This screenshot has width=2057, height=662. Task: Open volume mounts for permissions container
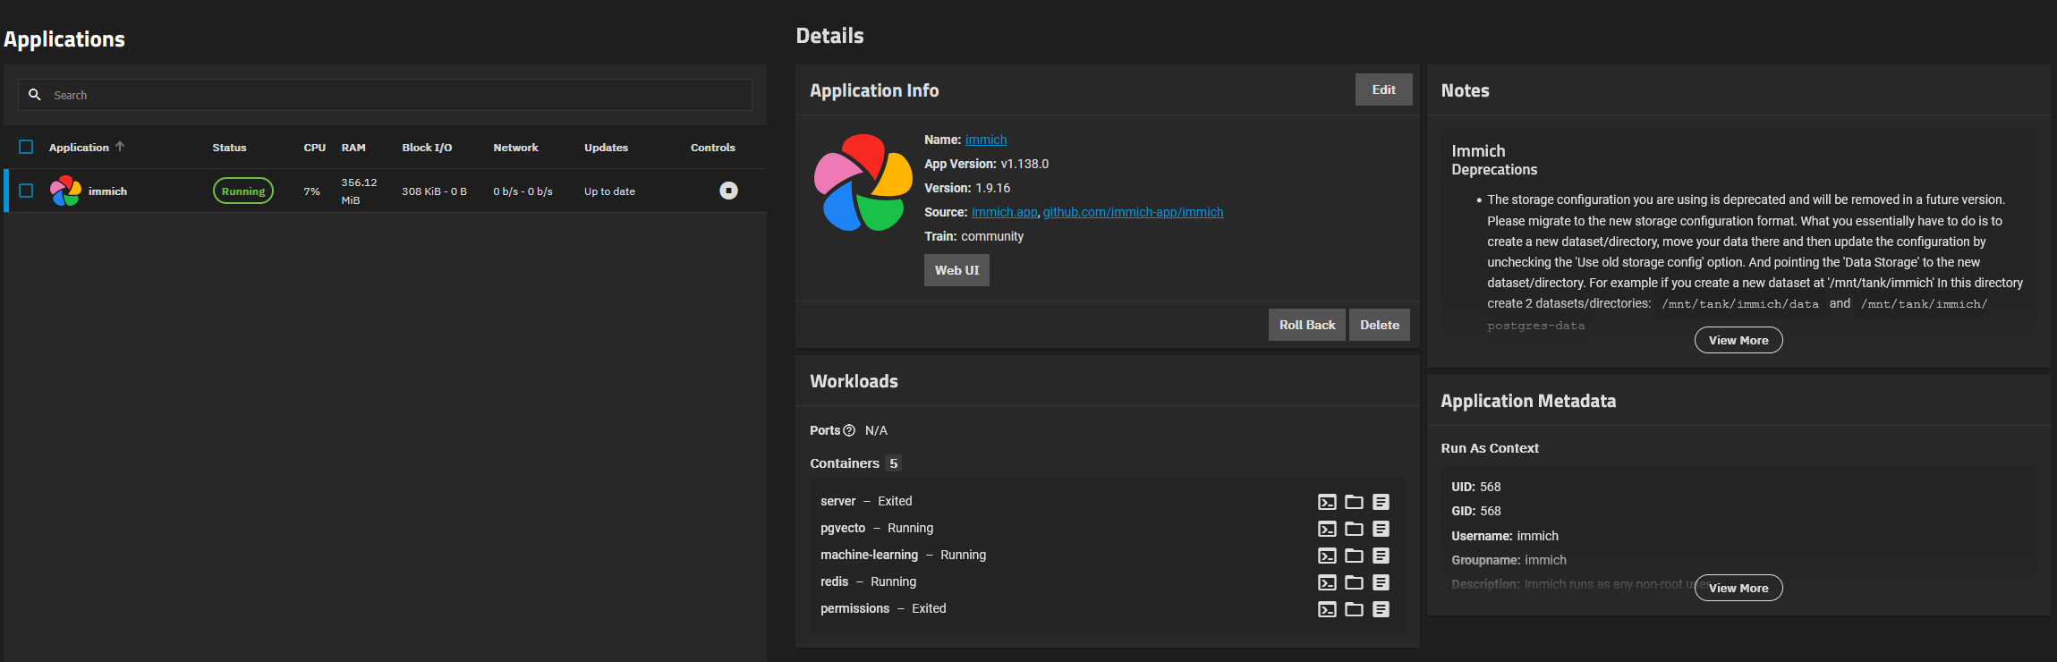tap(1354, 609)
